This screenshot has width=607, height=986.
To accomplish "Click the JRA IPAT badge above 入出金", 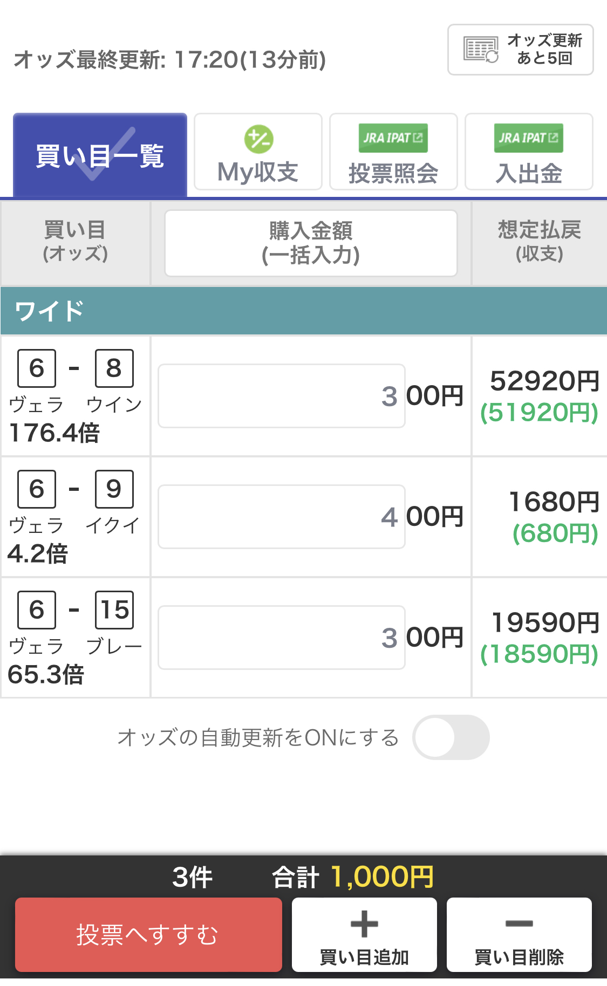I will pyautogui.click(x=528, y=138).
